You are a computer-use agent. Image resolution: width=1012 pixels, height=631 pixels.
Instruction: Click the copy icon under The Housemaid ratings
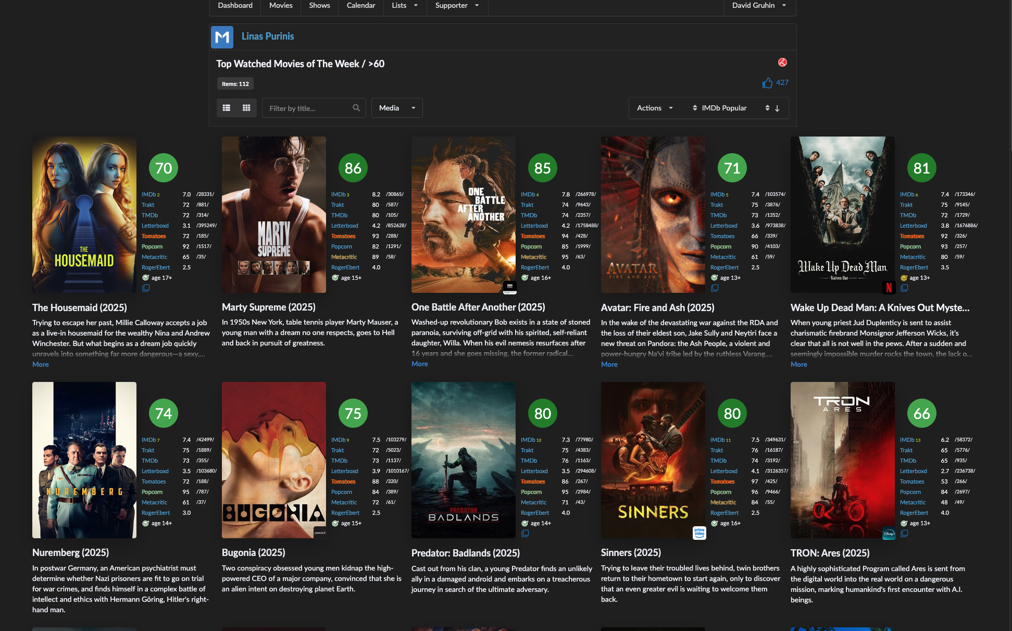tap(146, 288)
